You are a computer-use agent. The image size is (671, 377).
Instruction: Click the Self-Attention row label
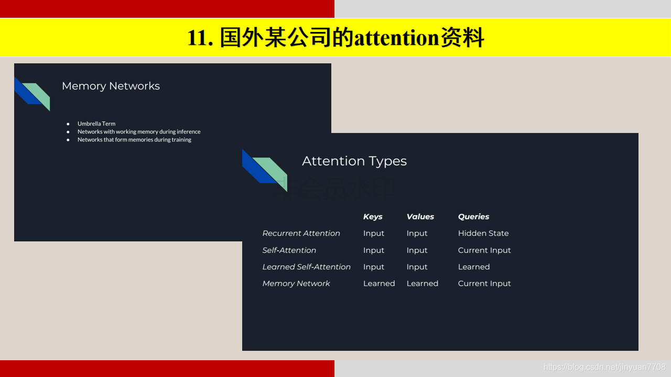click(289, 250)
